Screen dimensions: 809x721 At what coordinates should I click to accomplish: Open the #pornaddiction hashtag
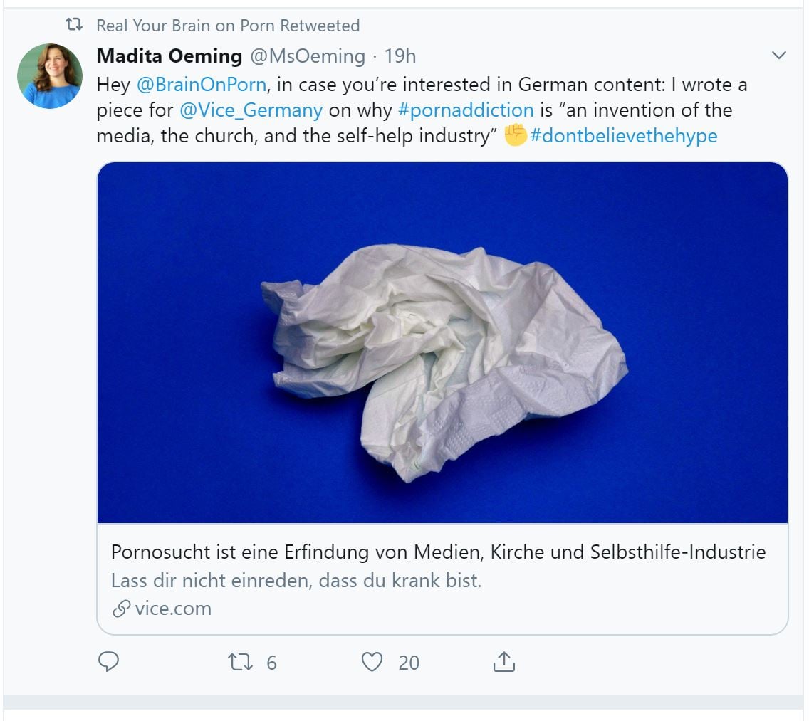coord(466,110)
